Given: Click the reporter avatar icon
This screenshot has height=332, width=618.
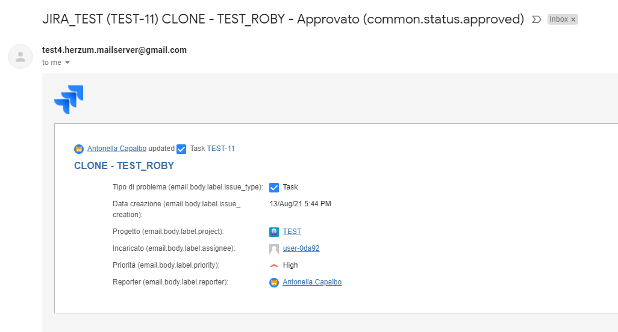Looking at the screenshot, I should 274,282.
